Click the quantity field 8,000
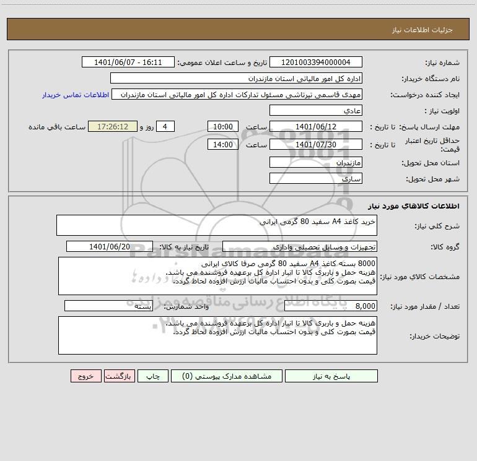This screenshot has width=477, height=461. point(331,306)
